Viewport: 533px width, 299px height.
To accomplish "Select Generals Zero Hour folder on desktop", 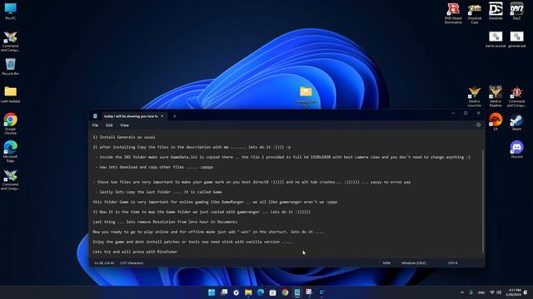I will tap(306, 96).
